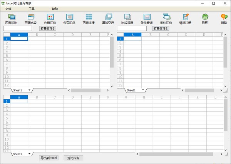Focus the file 1 path input field

[x=18, y=28]
